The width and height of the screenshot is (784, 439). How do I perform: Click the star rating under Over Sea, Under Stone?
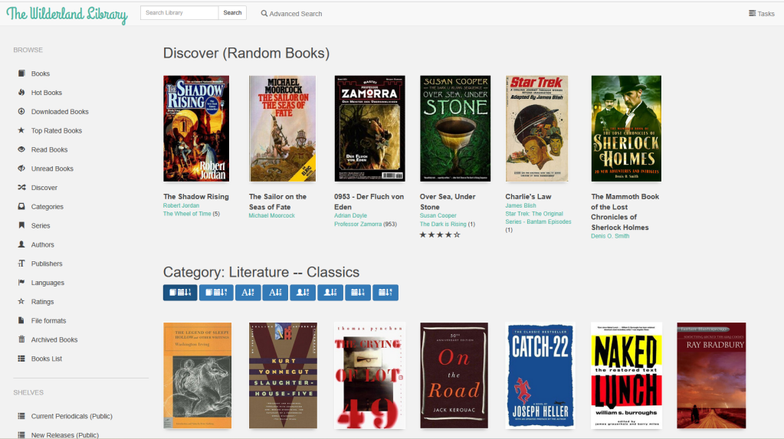[440, 234]
